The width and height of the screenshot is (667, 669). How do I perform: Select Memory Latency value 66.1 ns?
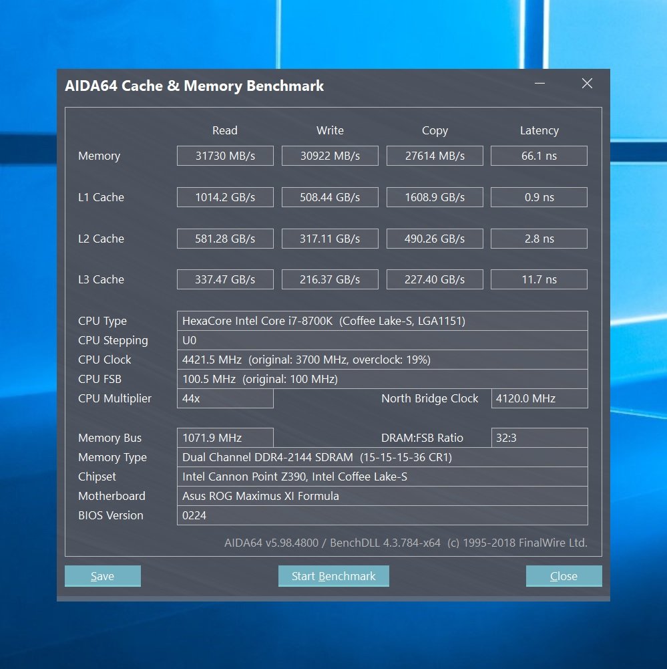(539, 156)
